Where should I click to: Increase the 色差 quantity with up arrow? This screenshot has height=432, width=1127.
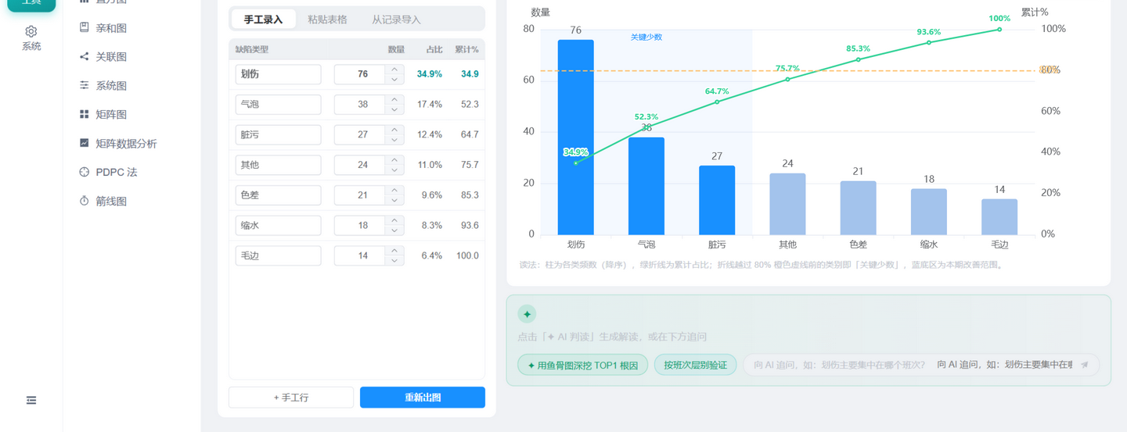(394, 191)
